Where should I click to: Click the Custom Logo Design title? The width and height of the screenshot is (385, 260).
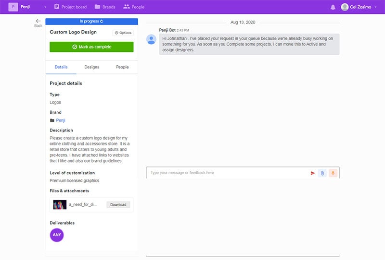pos(73,32)
